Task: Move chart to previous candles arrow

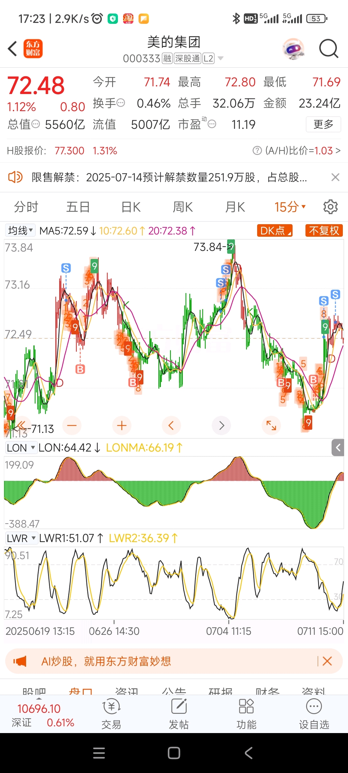Action: 171,425
